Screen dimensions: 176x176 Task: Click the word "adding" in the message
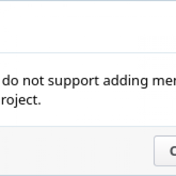[x=125, y=81]
